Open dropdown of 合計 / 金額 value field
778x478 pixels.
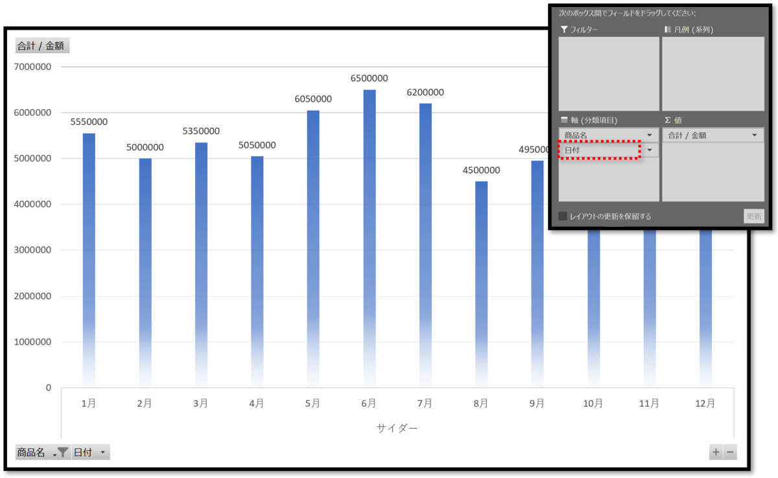point(754,135)
